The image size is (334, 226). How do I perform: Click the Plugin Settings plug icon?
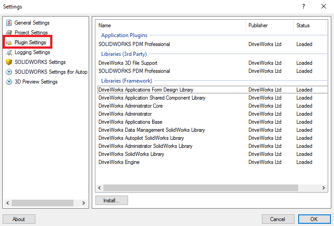coord(9,42)
